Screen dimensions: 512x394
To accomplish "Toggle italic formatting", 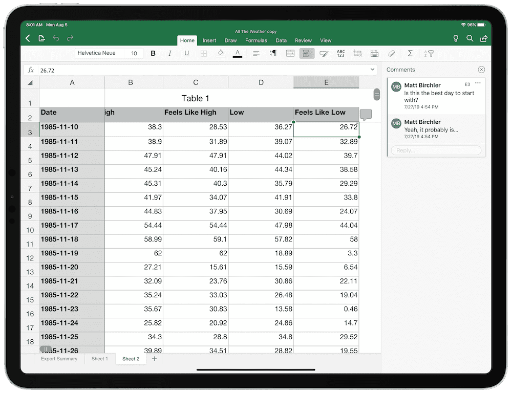I will 170,53.
